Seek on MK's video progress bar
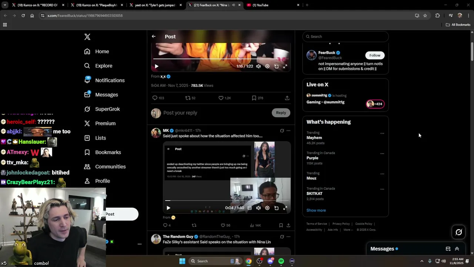The image size is (474, 267). tap(227, 201)
